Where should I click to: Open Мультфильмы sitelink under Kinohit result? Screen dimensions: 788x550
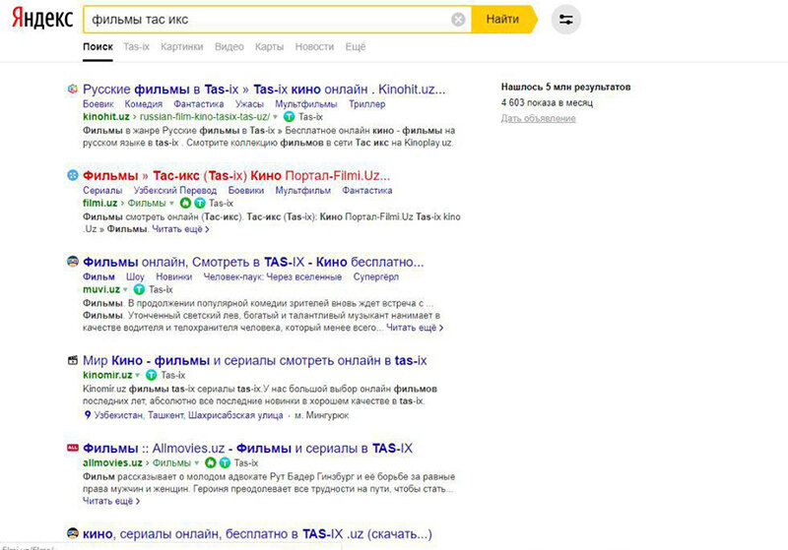point(306,104)
